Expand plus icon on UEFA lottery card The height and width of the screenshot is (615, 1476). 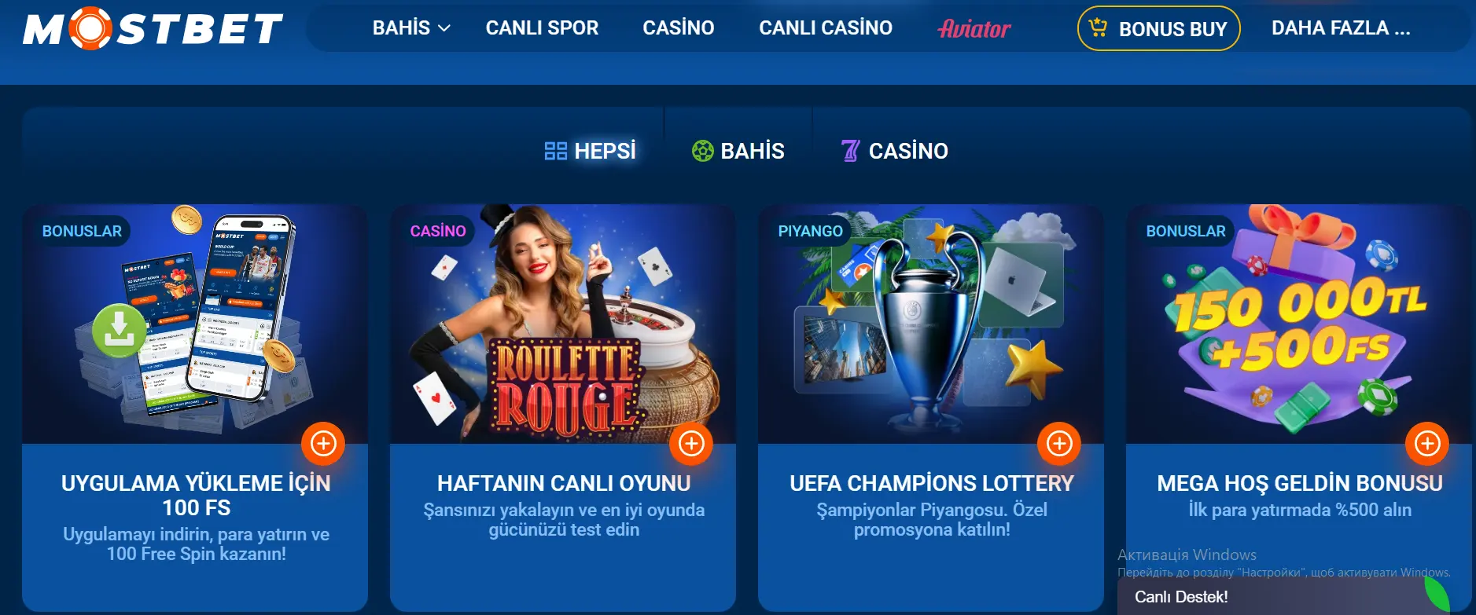coord(1059,444)
